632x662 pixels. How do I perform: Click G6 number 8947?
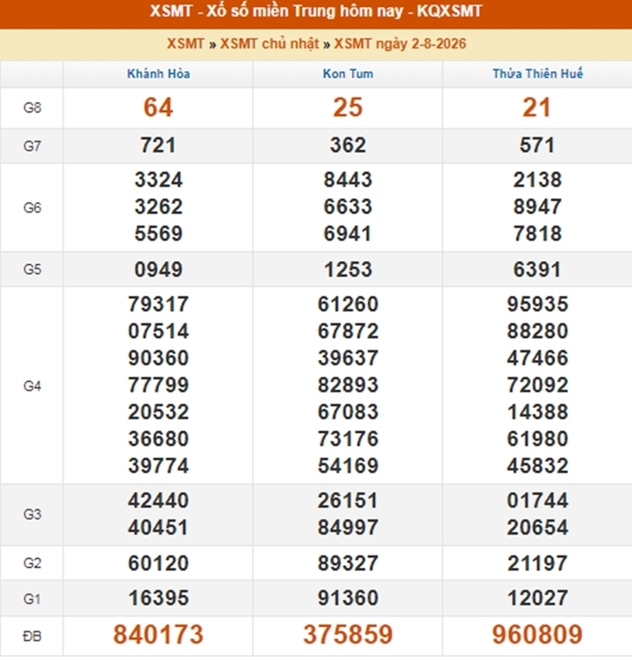coord(537,207)
